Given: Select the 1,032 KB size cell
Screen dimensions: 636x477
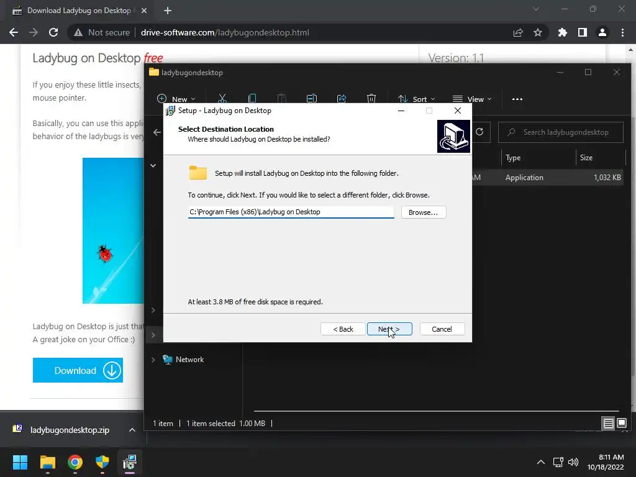Looking at the screenshot, I should point(607,178).
